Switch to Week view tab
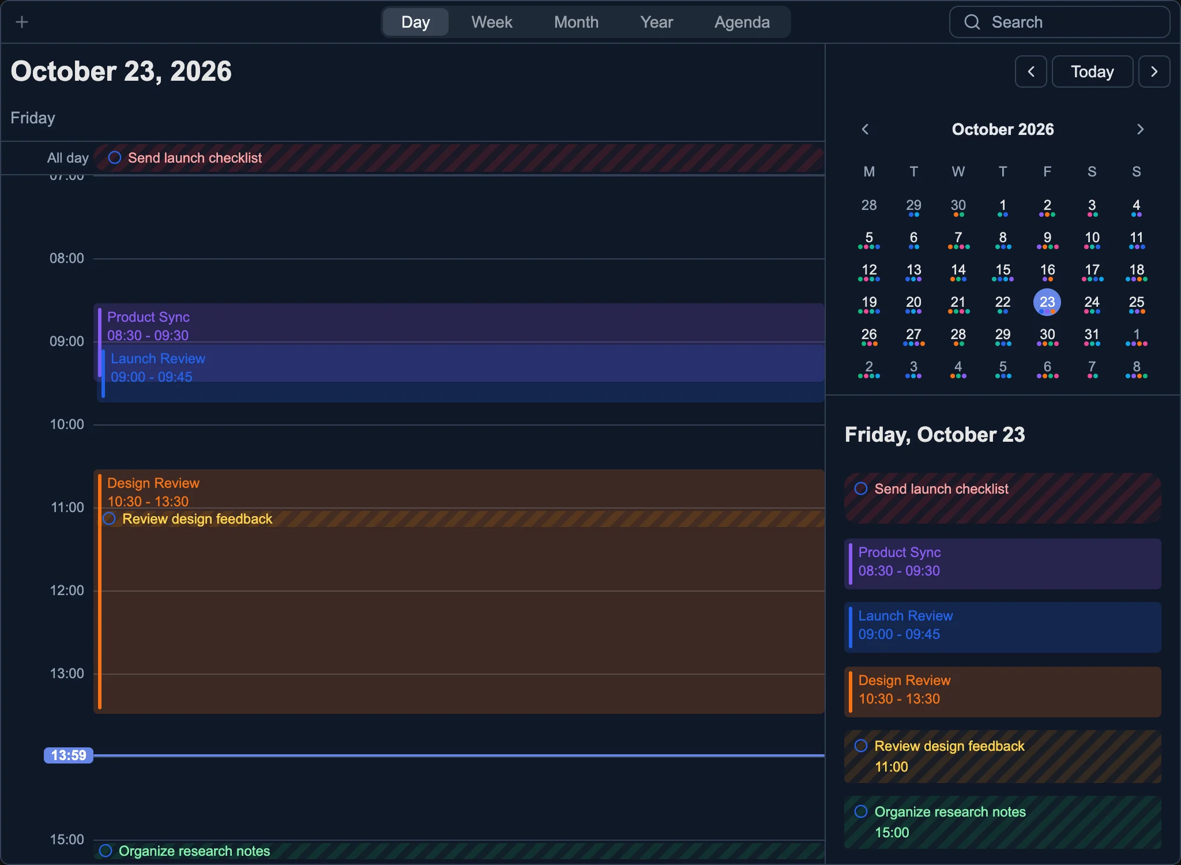This screenshot has height=865, width=1181. click(x=491, y=22)
